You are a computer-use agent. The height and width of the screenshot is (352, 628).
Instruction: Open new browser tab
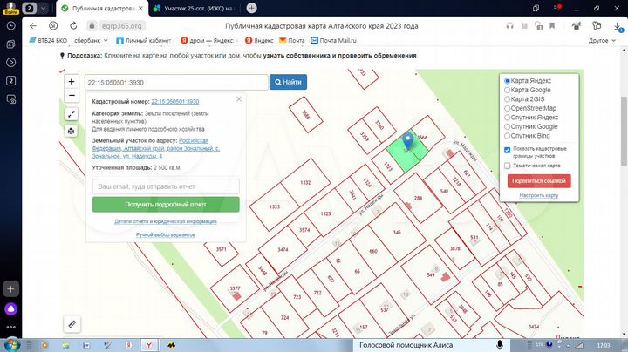tap(251, 8)
